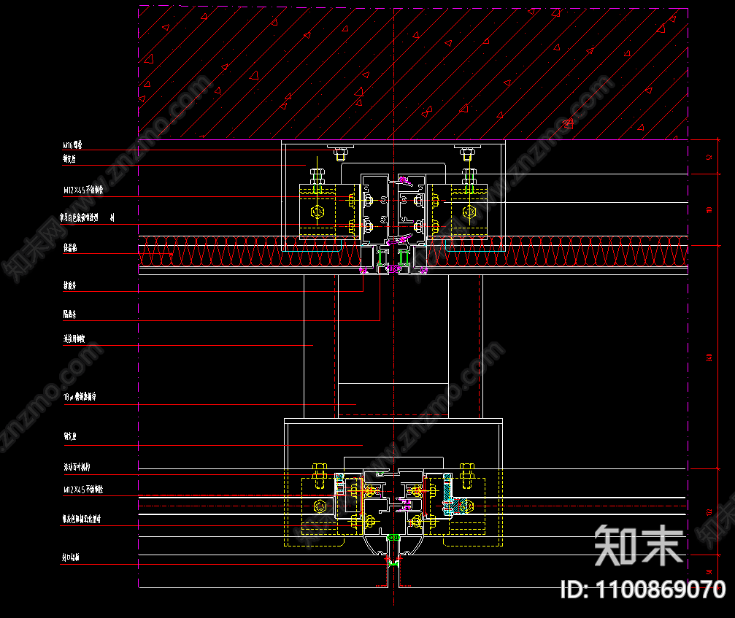The image size is (735, 618).
Task: Select the "50" dimension value
Action: pos(709,571)
